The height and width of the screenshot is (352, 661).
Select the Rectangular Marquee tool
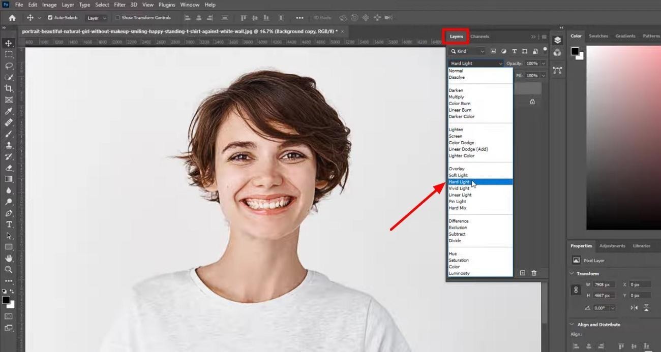[9, 54]
